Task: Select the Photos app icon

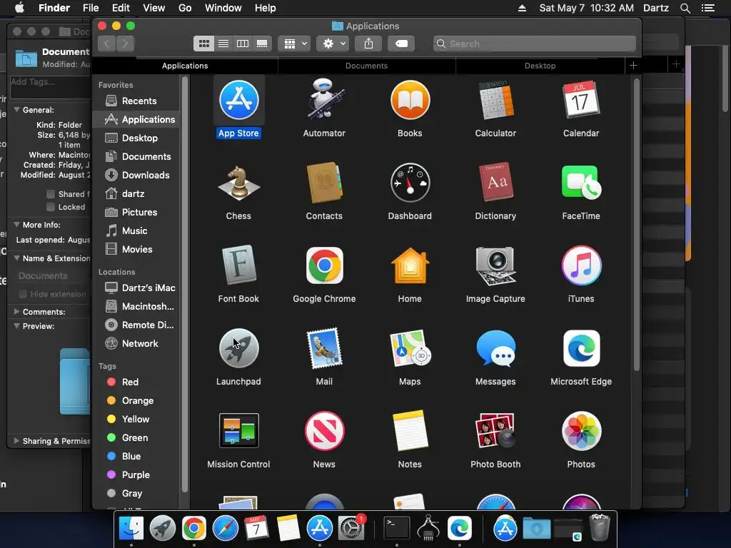Action: [x=581, y=431]
